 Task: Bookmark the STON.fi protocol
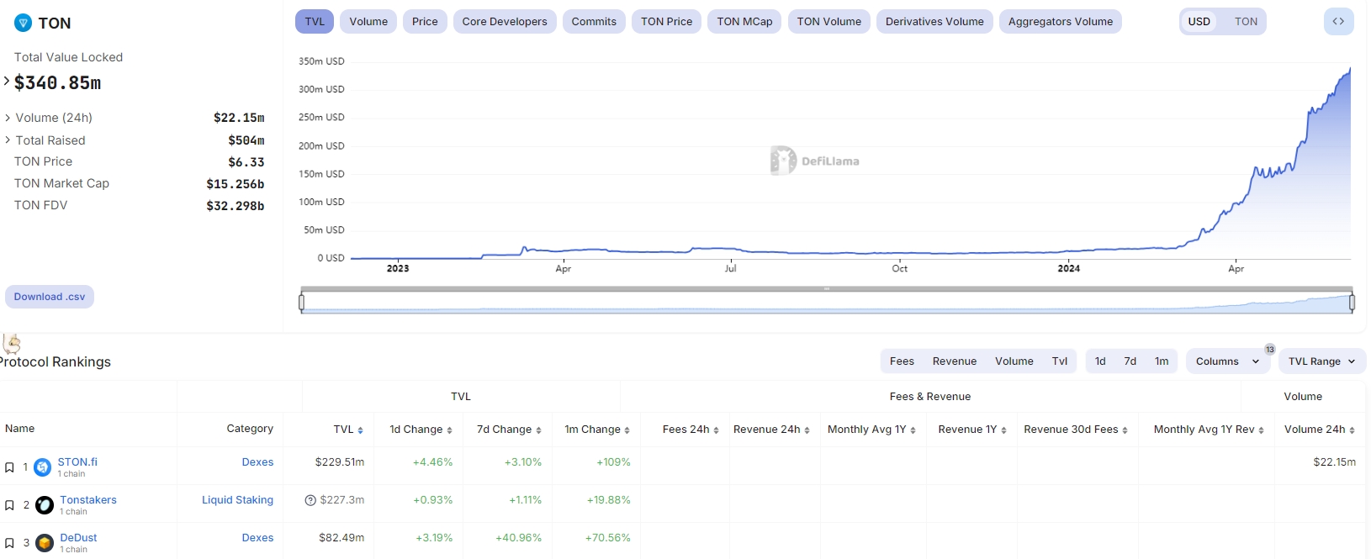[x=9, y=467]
